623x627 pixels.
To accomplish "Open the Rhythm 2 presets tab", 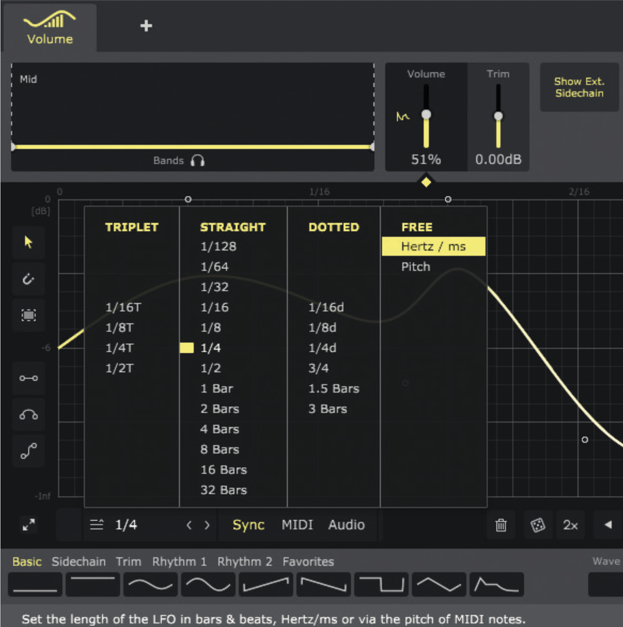I will pyautogui.click(x=245, y=561).
